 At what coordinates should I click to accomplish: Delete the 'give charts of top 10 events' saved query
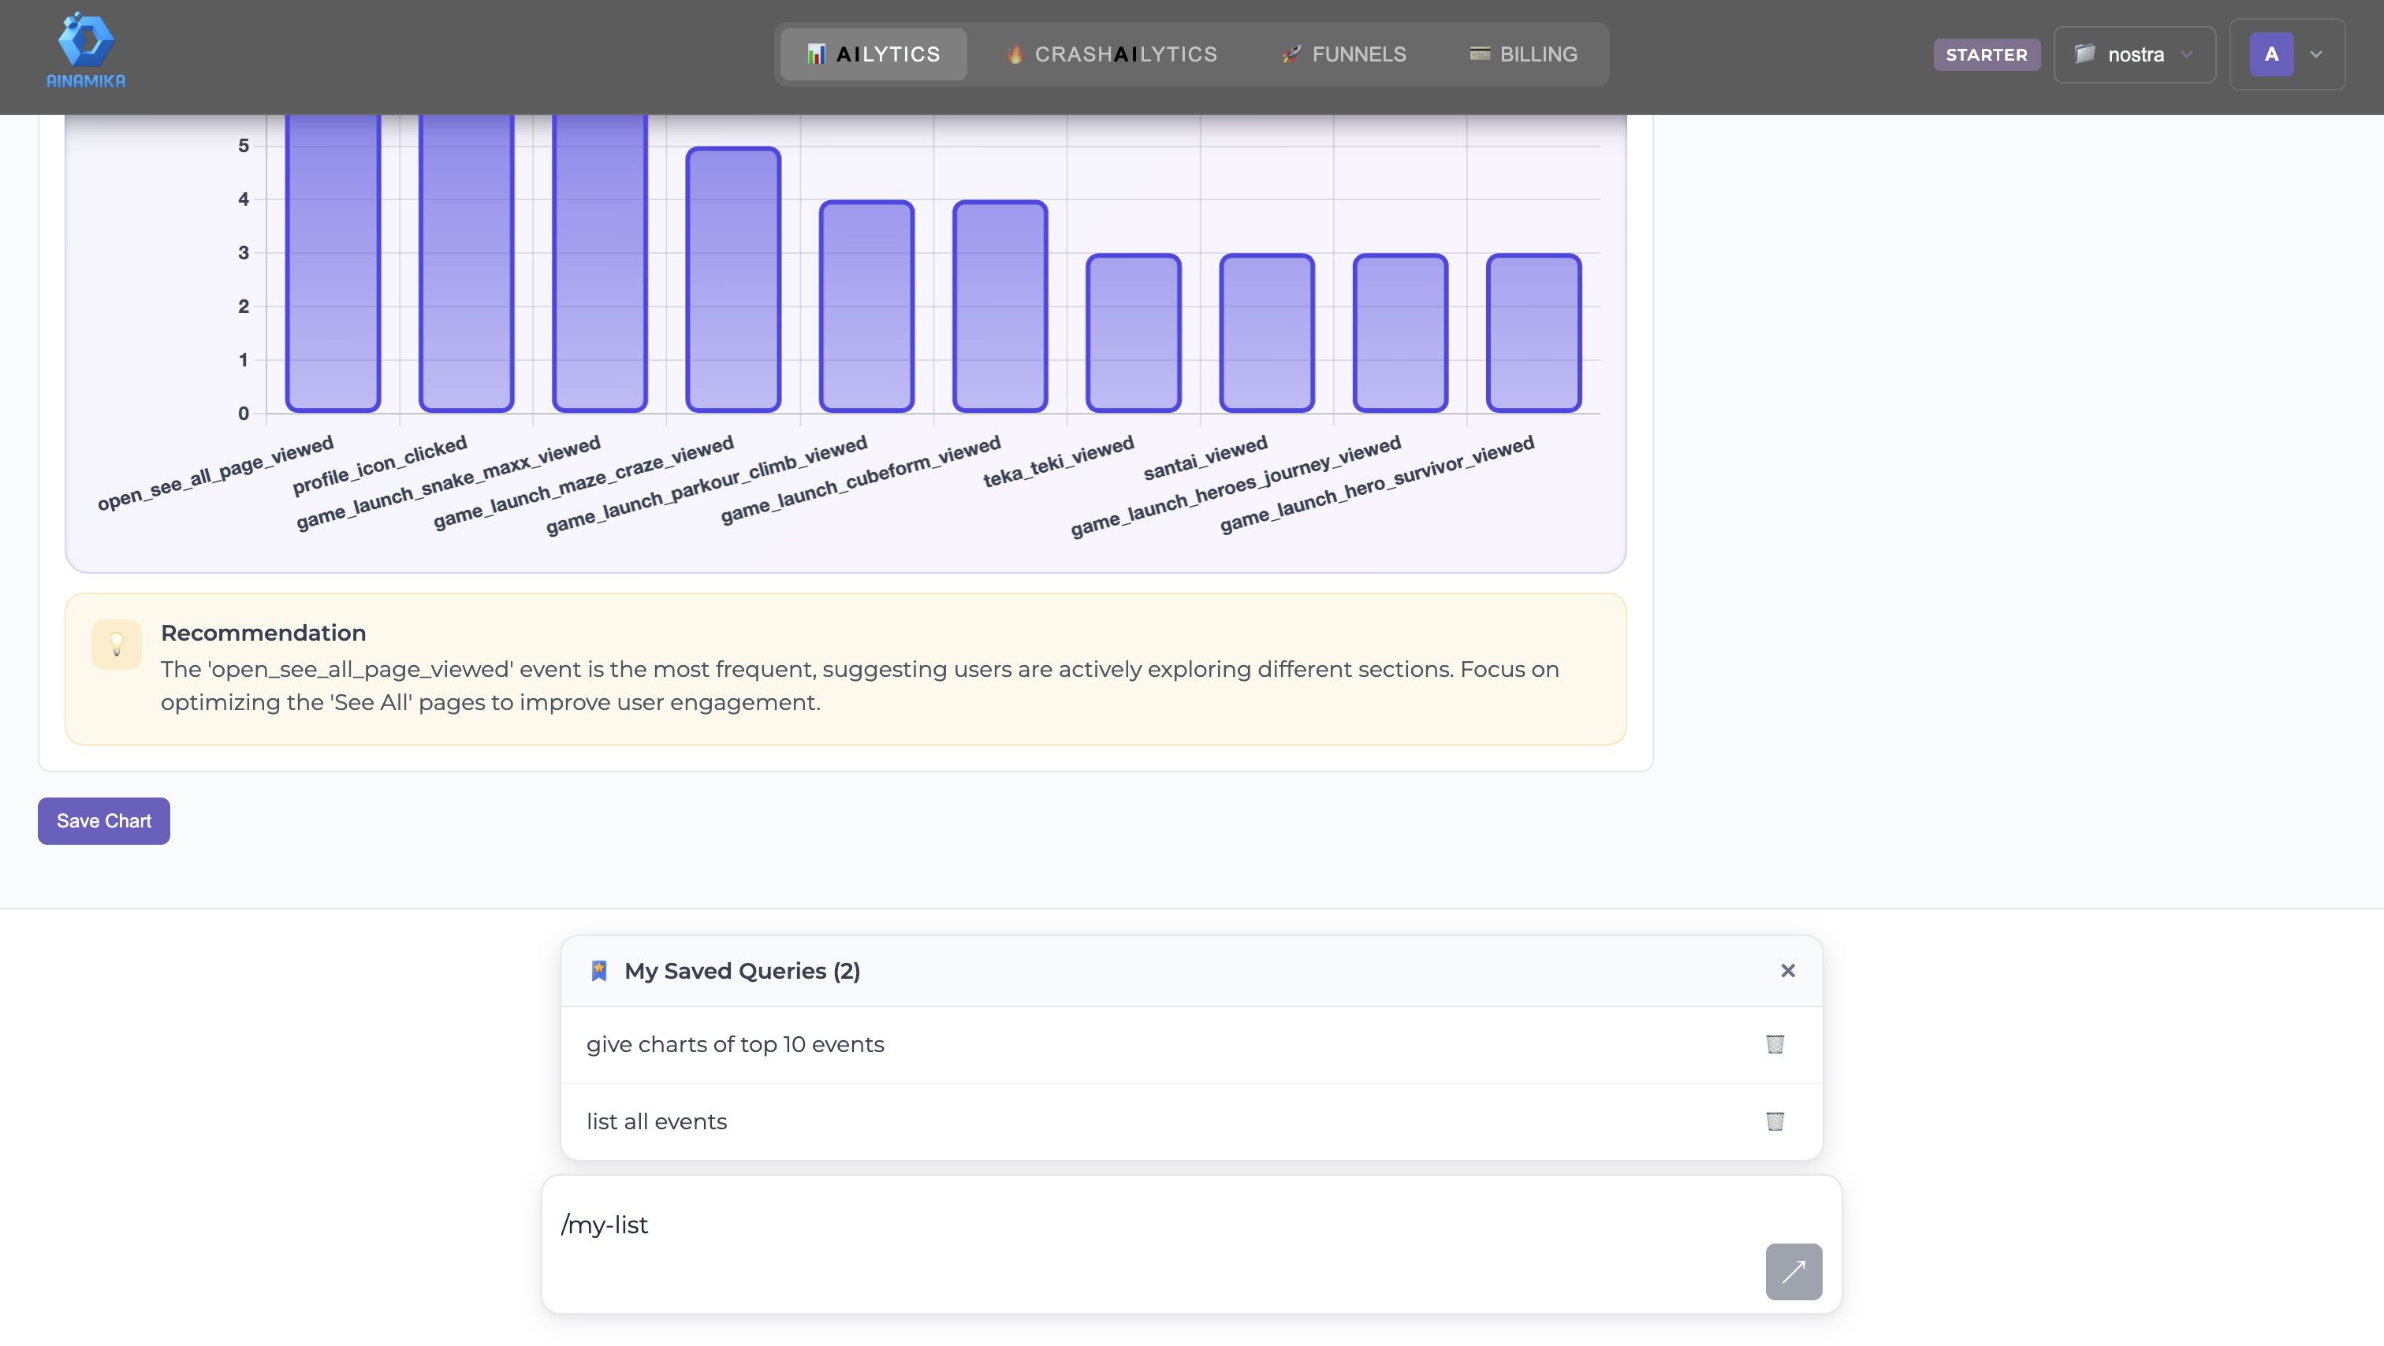point(1775,1043)
